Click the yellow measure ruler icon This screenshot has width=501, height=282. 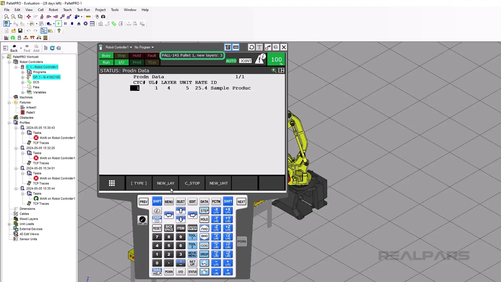click(88, 16)
